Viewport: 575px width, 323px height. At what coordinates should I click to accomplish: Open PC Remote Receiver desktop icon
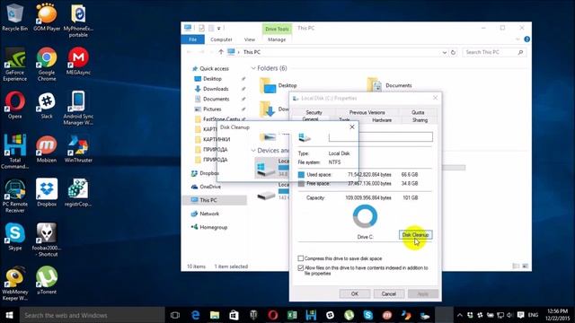click(14, 196)
